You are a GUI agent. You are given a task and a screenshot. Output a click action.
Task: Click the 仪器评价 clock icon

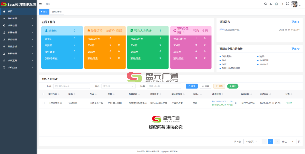click(x=89, y=30)
